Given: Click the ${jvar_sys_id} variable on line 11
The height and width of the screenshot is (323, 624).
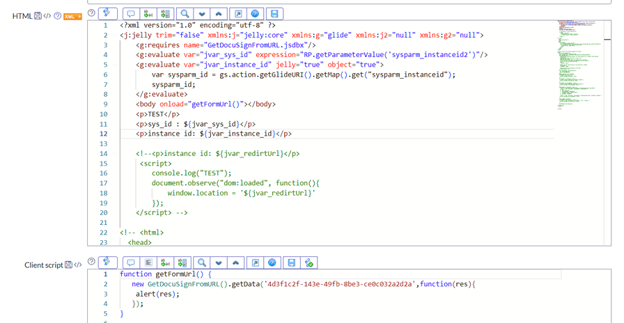Looking at the screenshot, I should tap(211, 124).
